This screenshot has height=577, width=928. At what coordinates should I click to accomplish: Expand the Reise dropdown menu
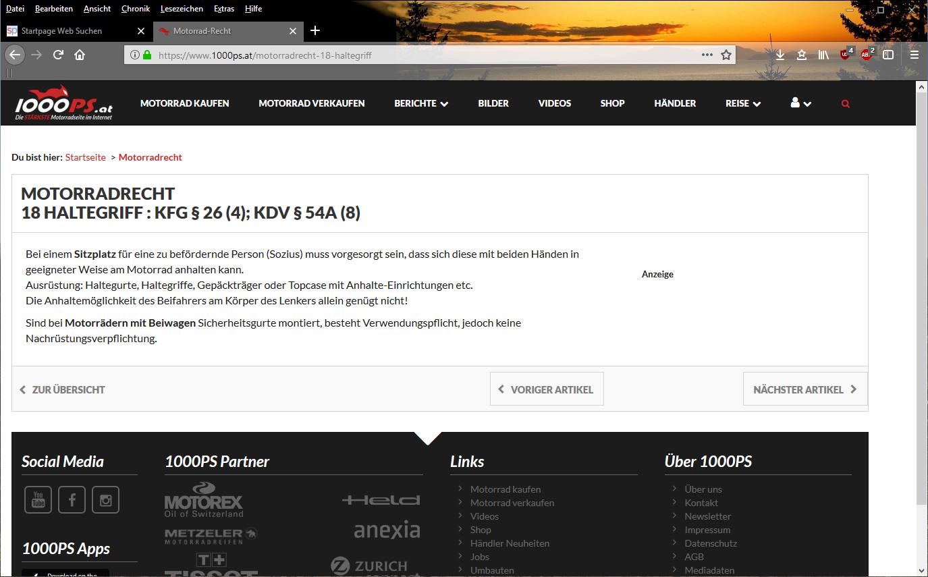pos(743,103)
